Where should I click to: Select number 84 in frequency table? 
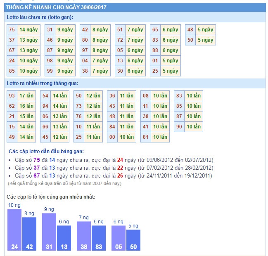point(112,127)
